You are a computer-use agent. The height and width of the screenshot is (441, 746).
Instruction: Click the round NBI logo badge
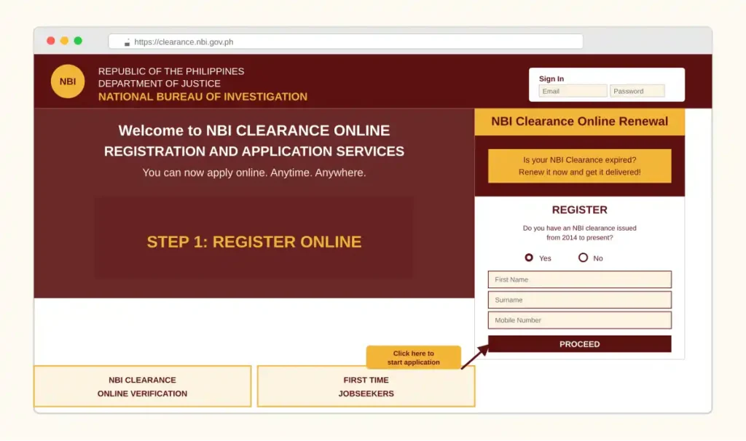68,82
